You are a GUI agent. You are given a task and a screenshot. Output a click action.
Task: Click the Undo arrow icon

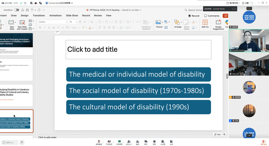33,10
